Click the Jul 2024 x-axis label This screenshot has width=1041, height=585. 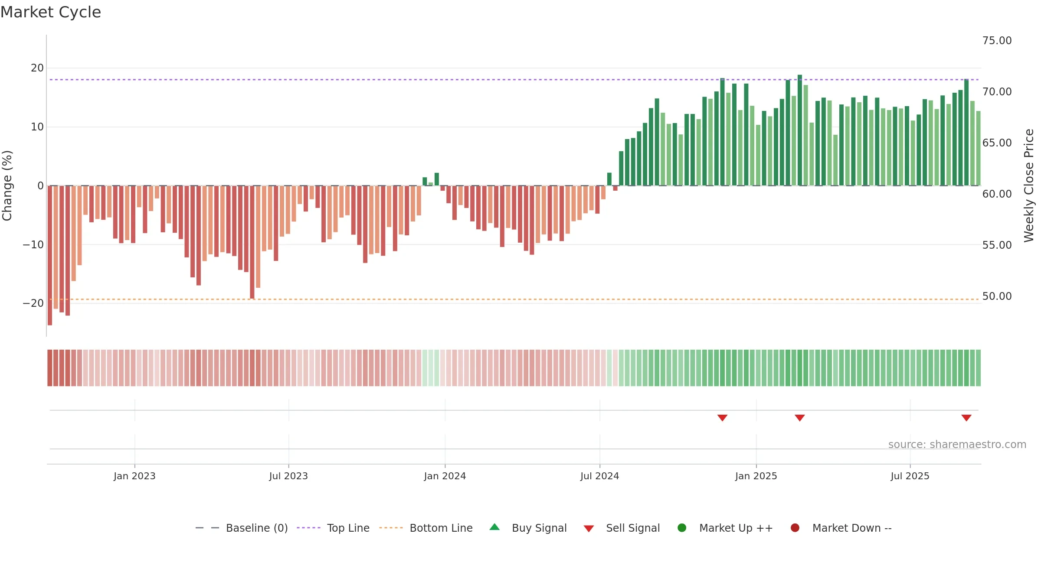point(599,476)
